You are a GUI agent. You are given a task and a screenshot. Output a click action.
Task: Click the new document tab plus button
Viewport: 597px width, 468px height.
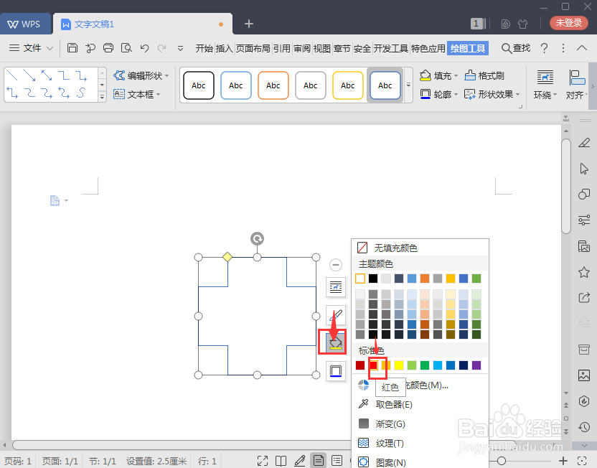click(248, 24)
